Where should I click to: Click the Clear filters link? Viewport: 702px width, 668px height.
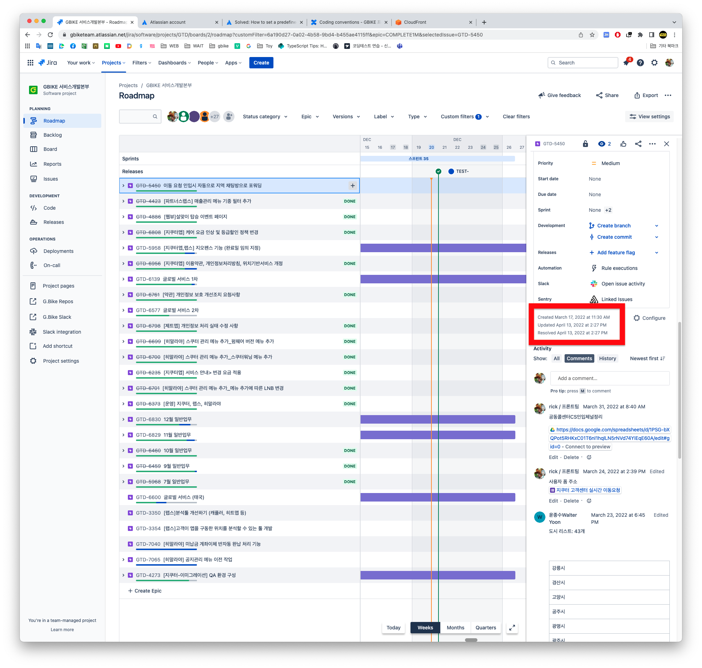tap(516, 117)
